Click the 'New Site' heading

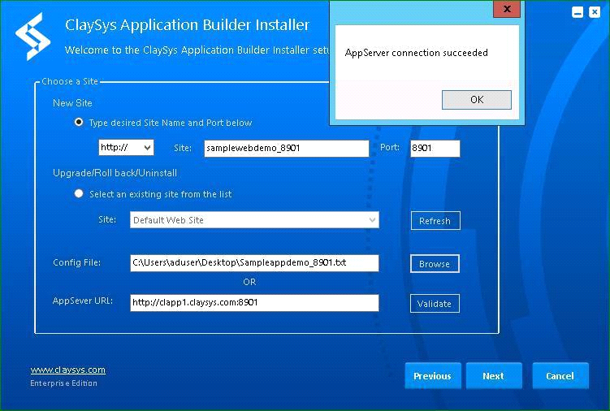click(x=72, y=103)
